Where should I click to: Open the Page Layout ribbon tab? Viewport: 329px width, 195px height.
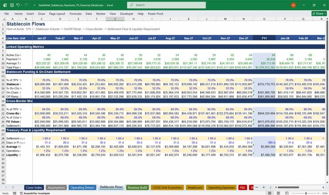(x=57, y=13)
